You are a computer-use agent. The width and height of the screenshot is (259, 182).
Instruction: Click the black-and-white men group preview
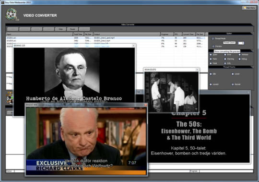tap(171, 92)
